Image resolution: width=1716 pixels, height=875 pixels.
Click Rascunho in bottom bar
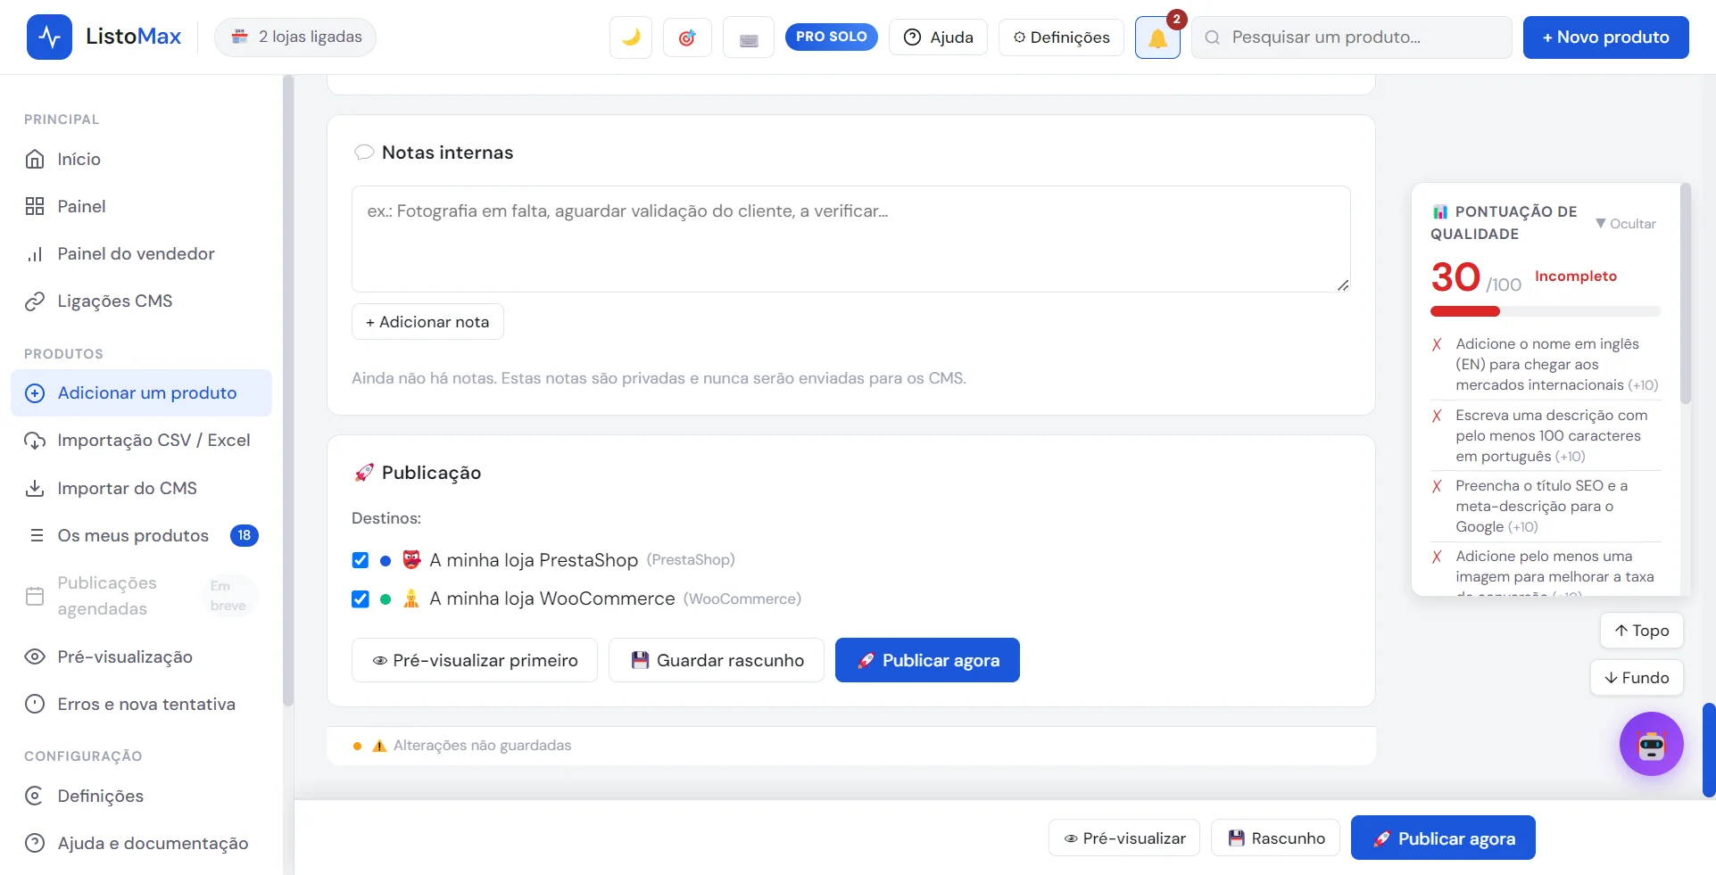[x=1275, y=838]
